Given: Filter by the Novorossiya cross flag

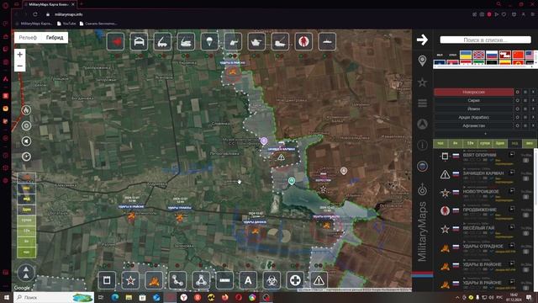Looking at the screenshot, I should pos(478,55).
